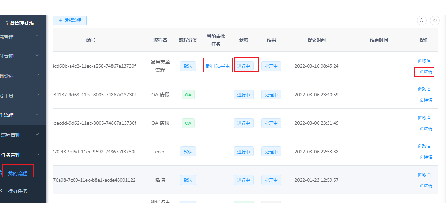Image resolution: width=446 pixels, height=203 pixels.
Task: Click the refresh icon at top right
Action: coord(435,21)
